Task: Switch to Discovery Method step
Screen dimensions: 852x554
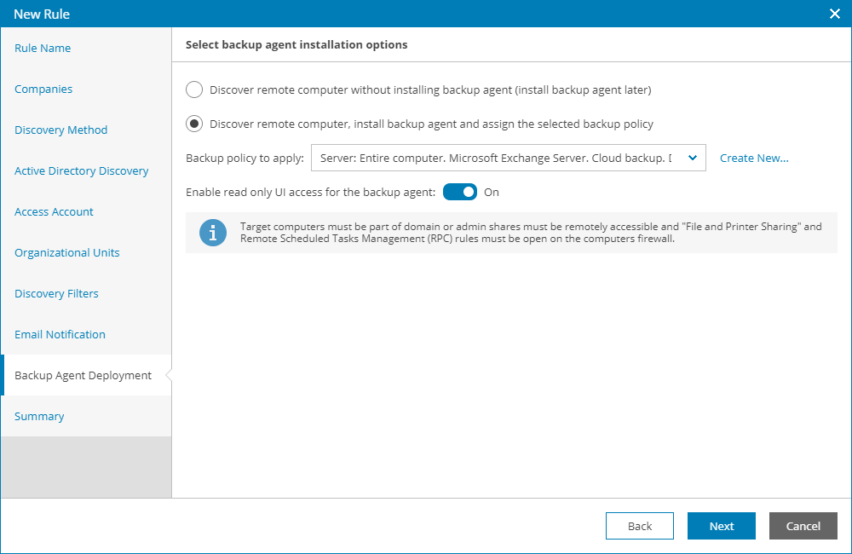Action: coord(61,130)
